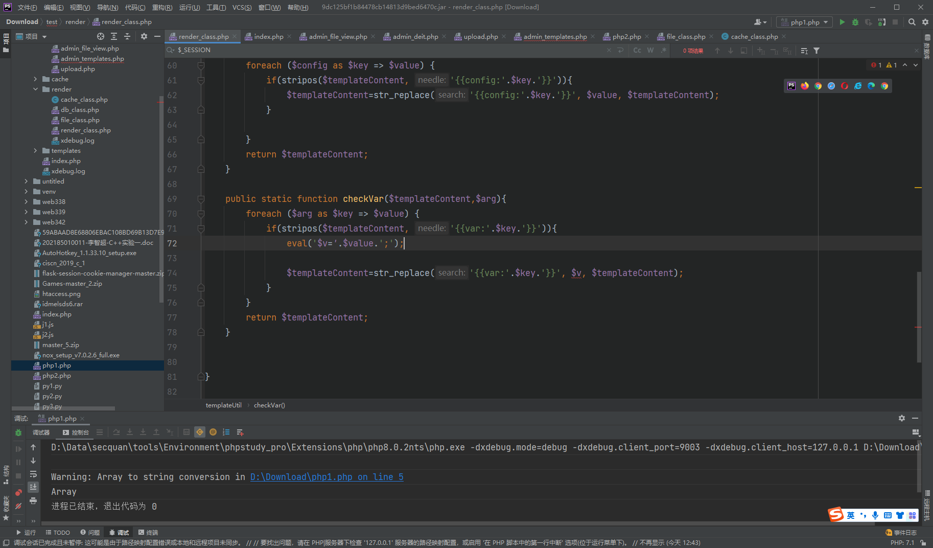Open the 运行(U) menu
Image resolution: width=933 pixels, height=548 pixels.
(x=190, y=7)
